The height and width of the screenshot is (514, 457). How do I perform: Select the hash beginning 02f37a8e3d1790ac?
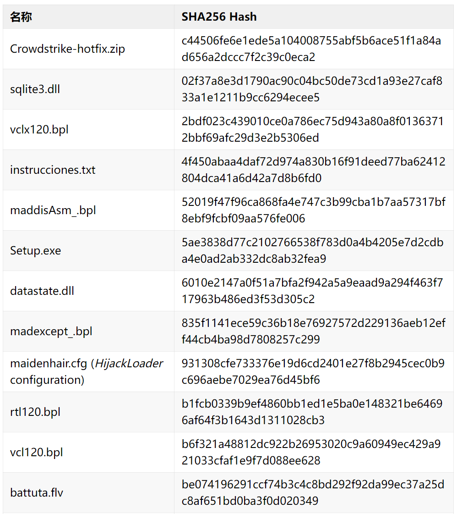(312, 89)
